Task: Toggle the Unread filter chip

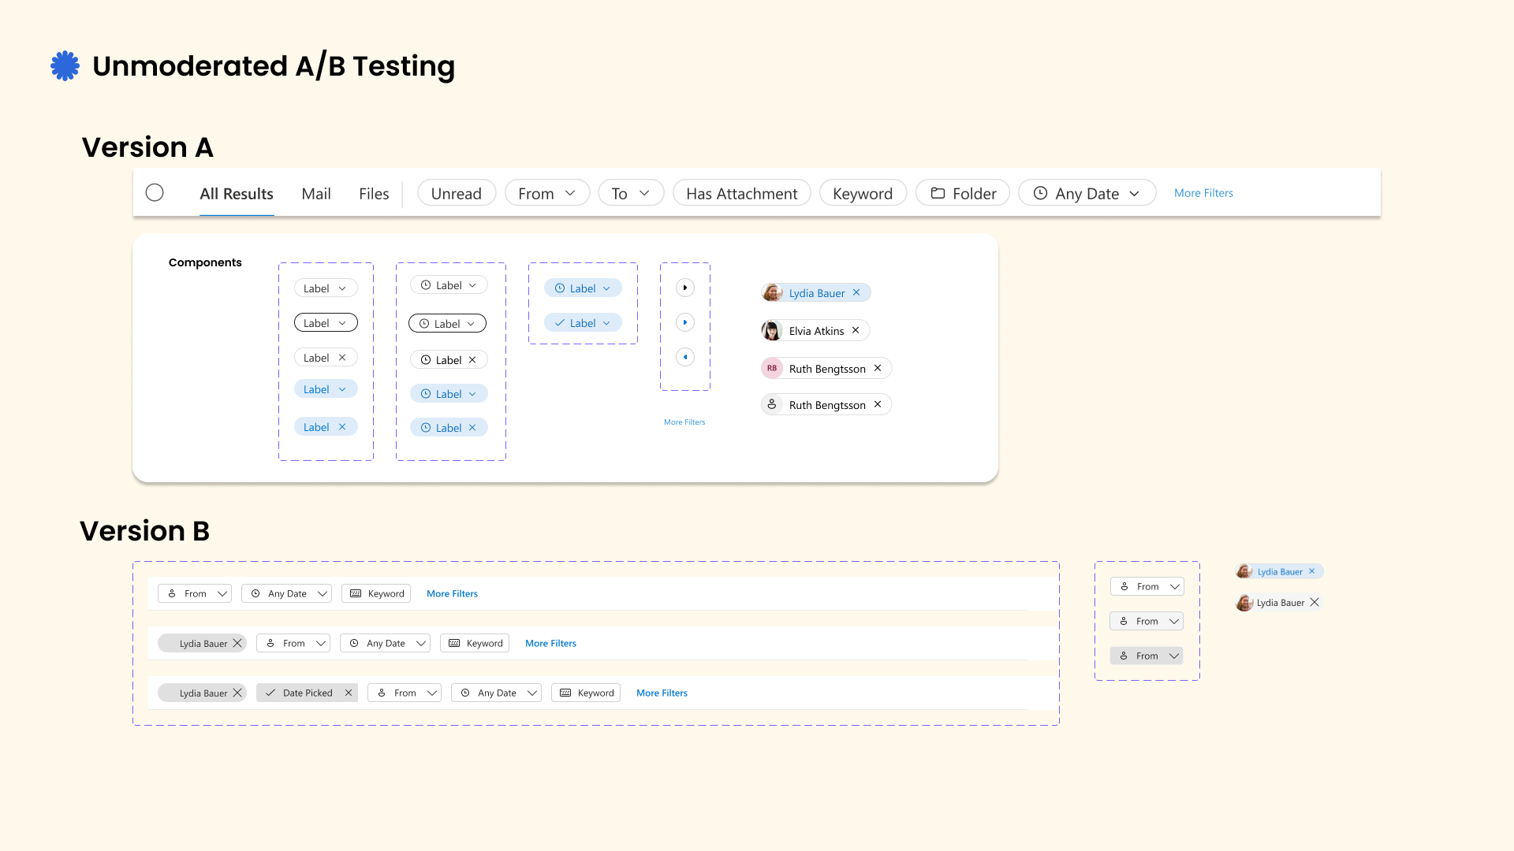Action: pyautogui.click(x=456, y=193)
